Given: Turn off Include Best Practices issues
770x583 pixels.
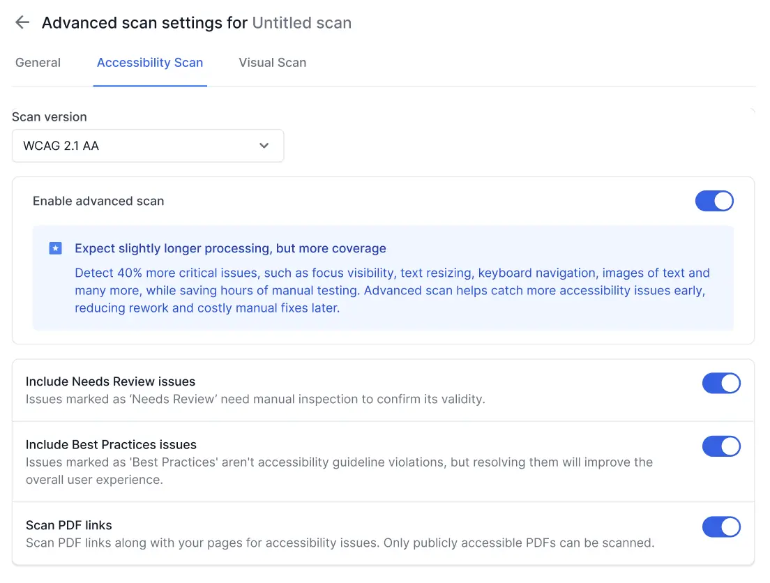Looking at the screenshot, I should pos(721,446).
